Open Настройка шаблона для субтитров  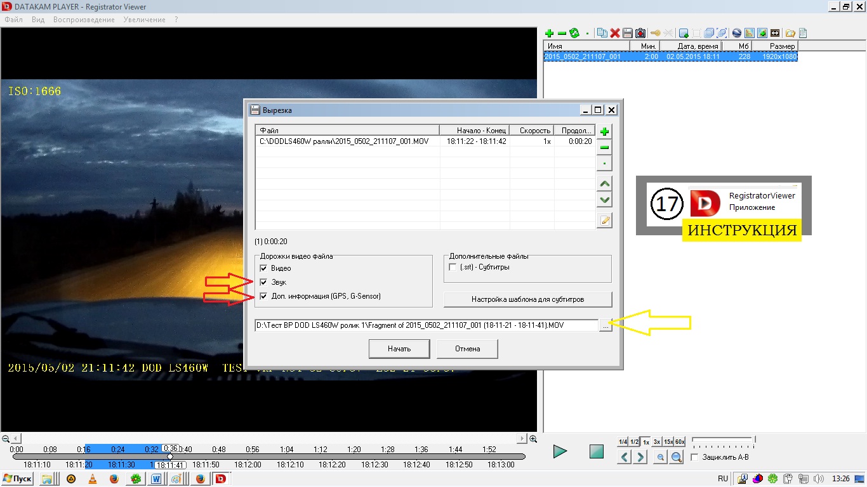coord(527,299)
